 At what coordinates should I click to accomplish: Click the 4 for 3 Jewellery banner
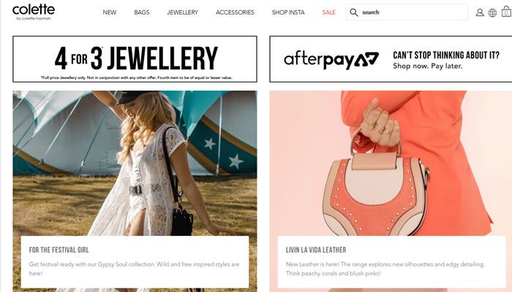[135, 59]
